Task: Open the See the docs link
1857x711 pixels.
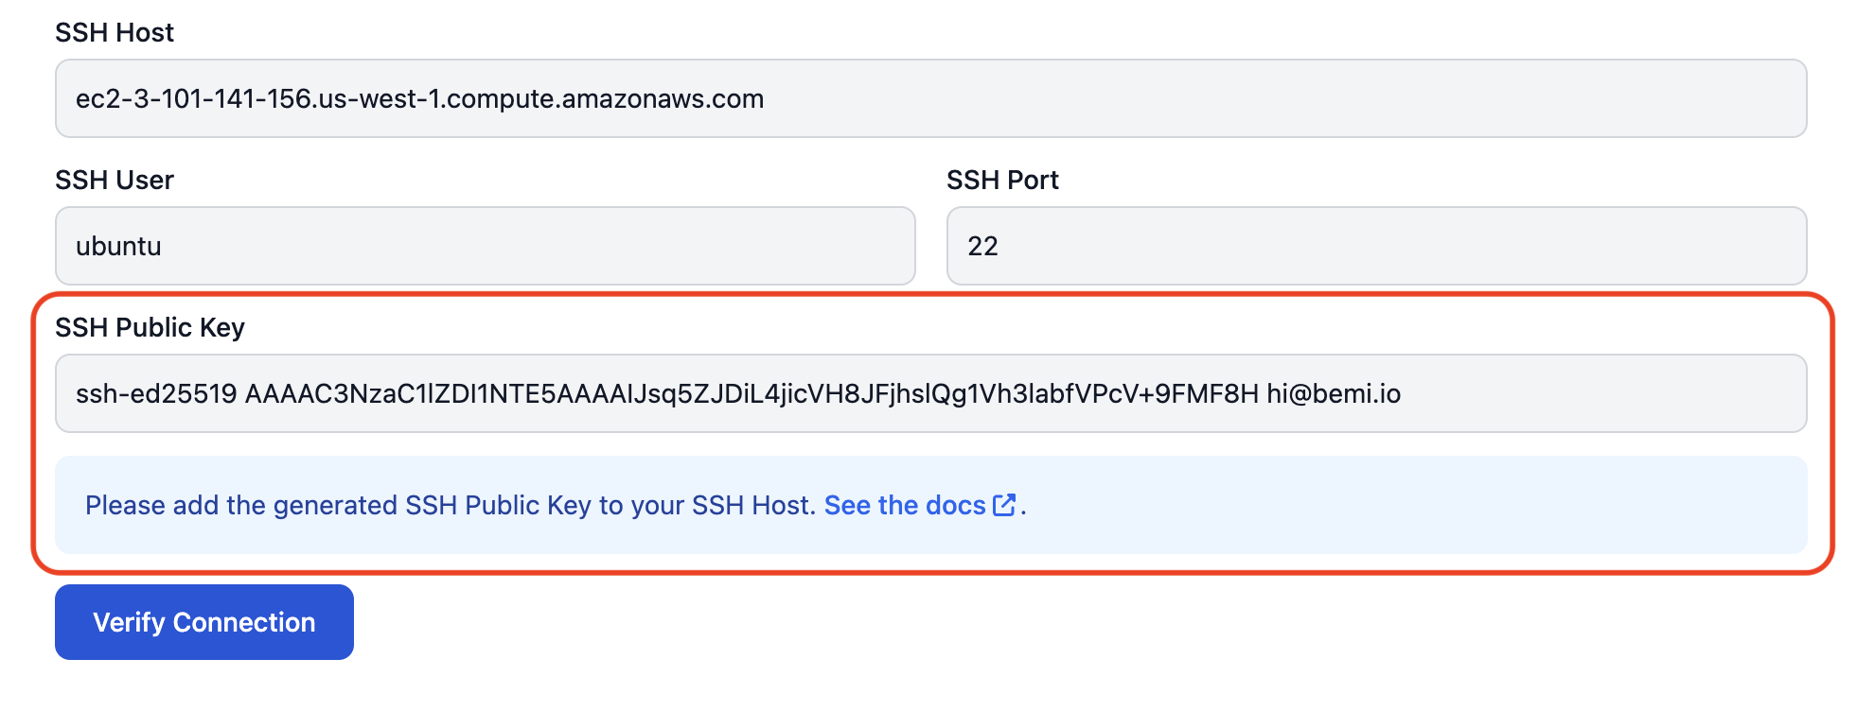Action: 905,505
